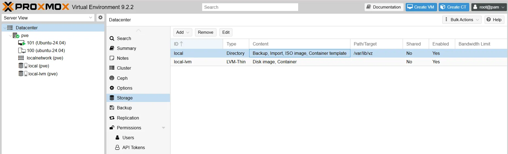Click the Backup floppy disk icon

pos(112,108)
